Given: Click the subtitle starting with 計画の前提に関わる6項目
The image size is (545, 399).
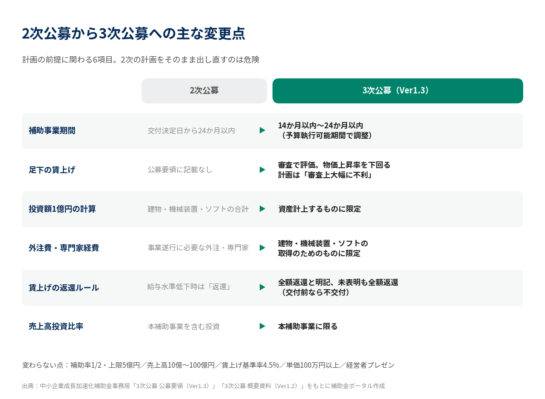Looking at the screenshot, I should [141, 59].
